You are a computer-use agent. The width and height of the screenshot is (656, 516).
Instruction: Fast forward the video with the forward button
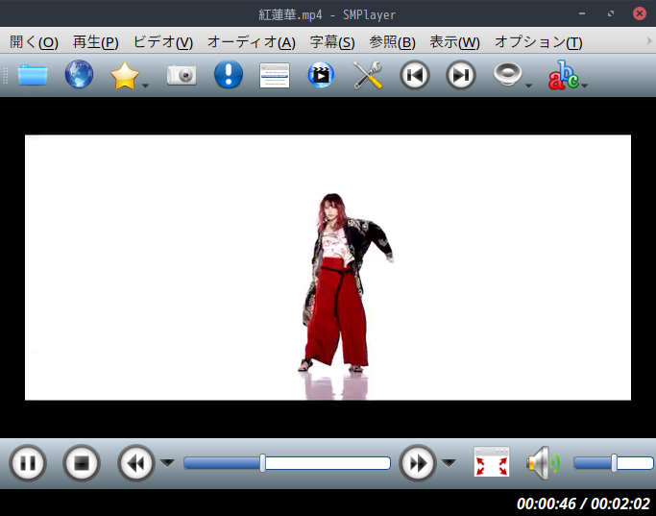pyautogui.click(x=418, y=463)
